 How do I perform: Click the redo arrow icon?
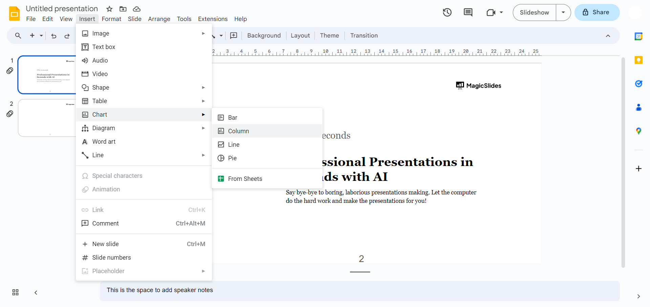point(67,36)
